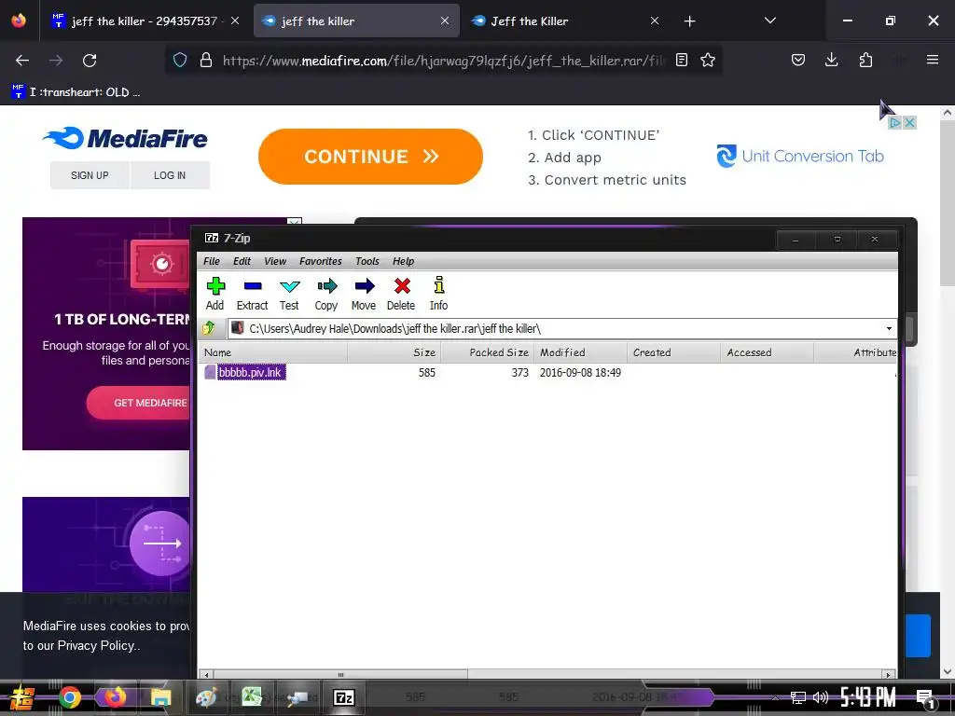Click the MediaFire LOG IN button
The image size is (955, 716).
[x=170, y=175]
